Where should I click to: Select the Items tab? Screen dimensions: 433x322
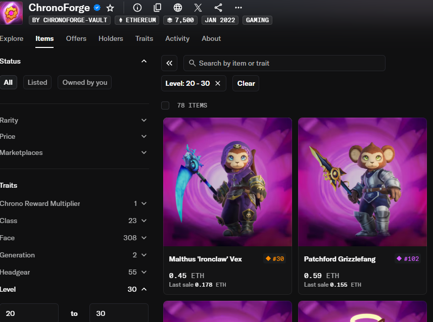(x=44, y=39)
